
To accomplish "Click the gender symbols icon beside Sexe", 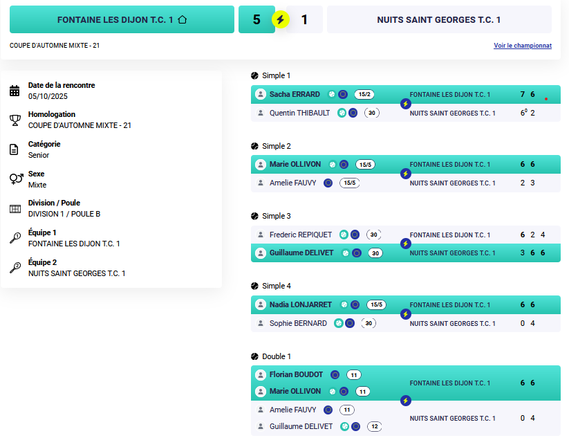I will pos(16,179).
